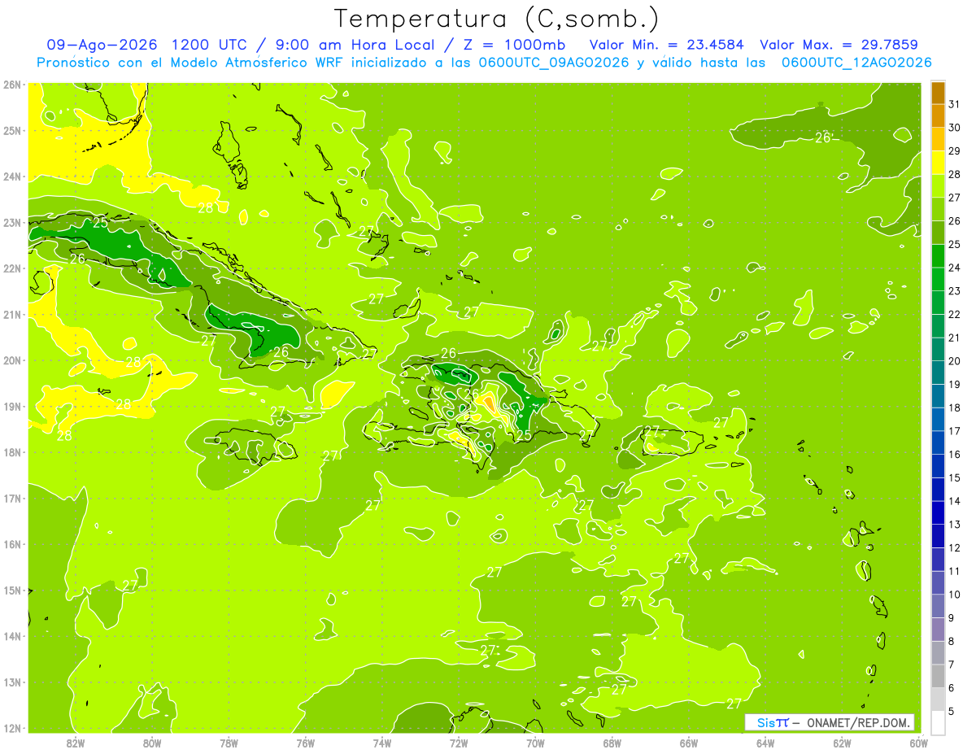This screenshot has width=976, height=754.
Task: Click the yellow legend swatch between 28 and 29
Action: click(x=938, y=162)
